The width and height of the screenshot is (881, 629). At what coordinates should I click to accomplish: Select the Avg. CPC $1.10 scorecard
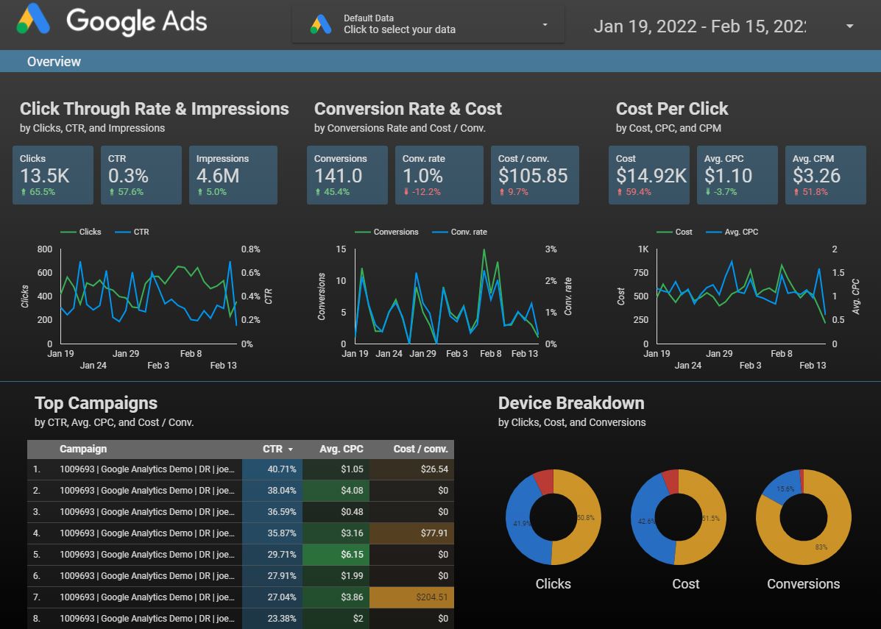pos(737,174)
